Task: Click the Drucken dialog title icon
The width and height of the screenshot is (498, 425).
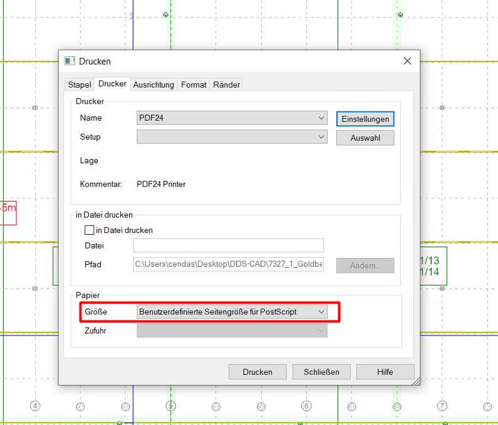Action: pyautogui.click(x=70, y=61)
